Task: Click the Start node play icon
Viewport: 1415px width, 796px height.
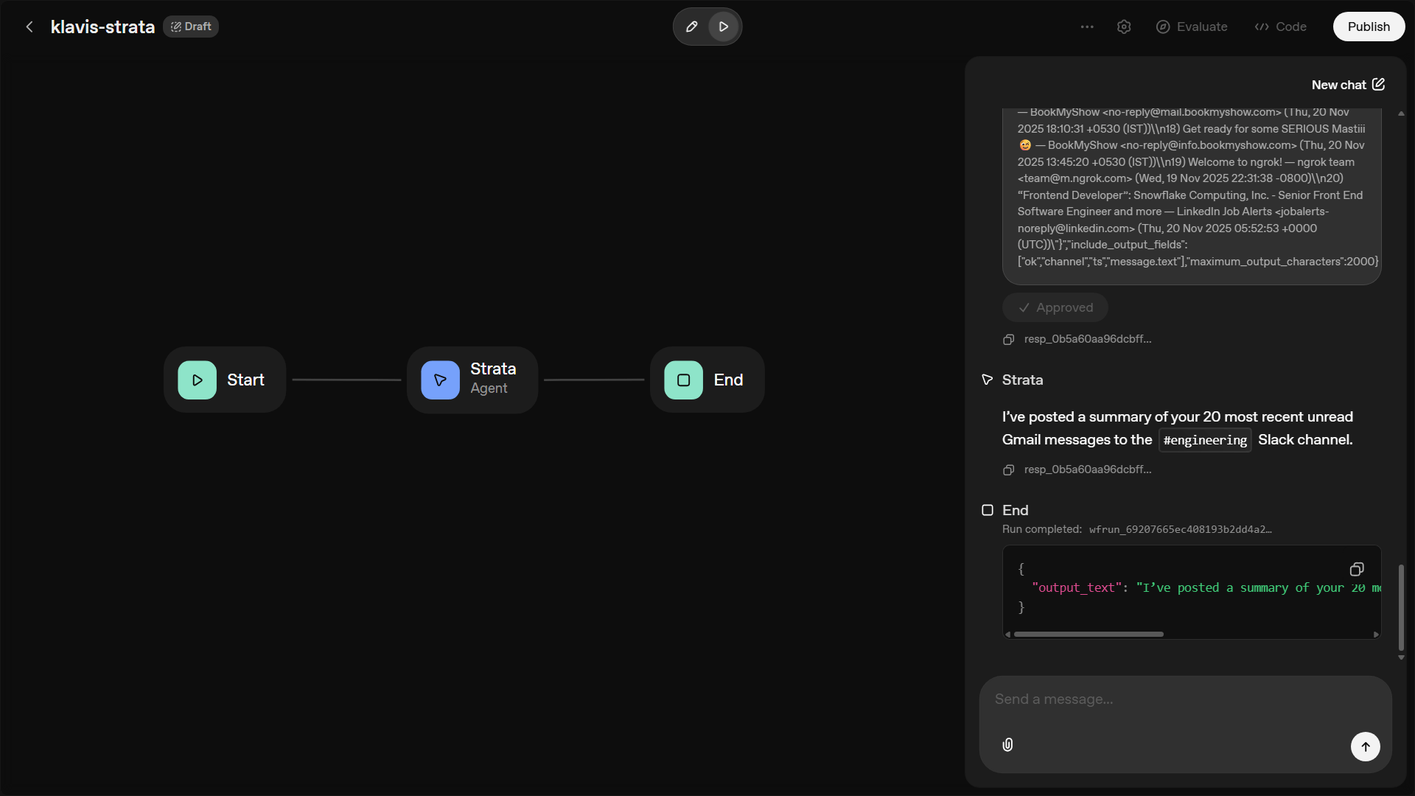Action: 196,380
